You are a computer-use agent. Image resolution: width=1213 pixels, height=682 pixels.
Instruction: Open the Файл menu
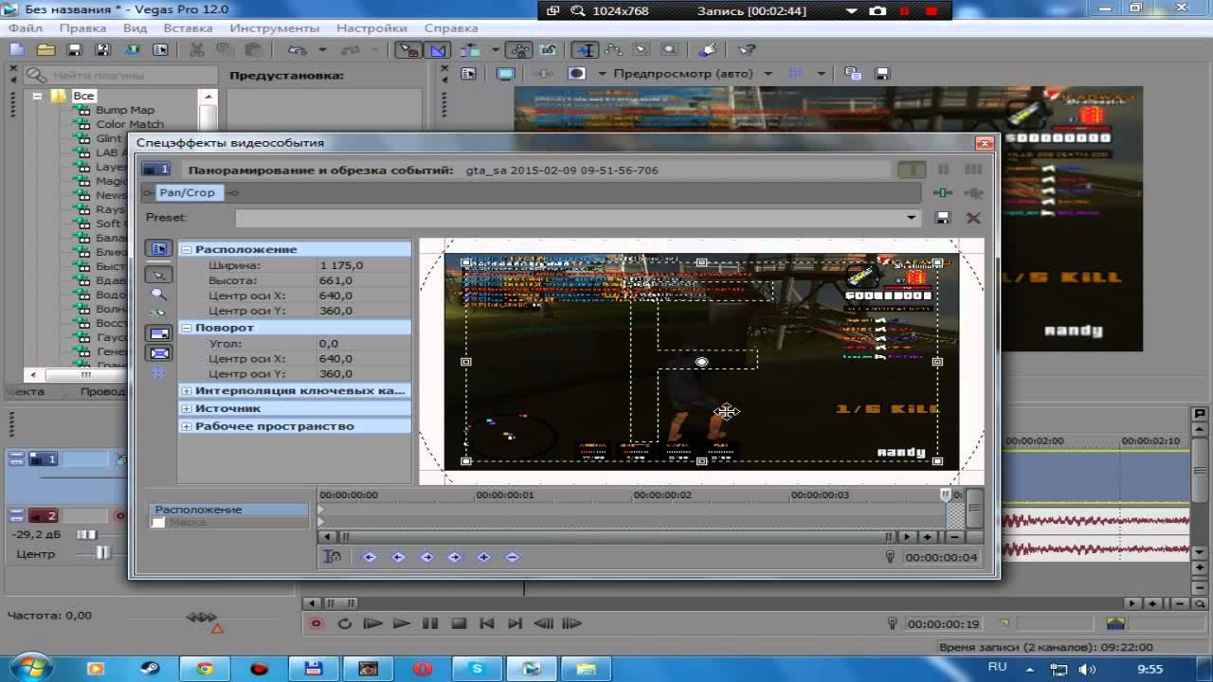tap(26, 28)
